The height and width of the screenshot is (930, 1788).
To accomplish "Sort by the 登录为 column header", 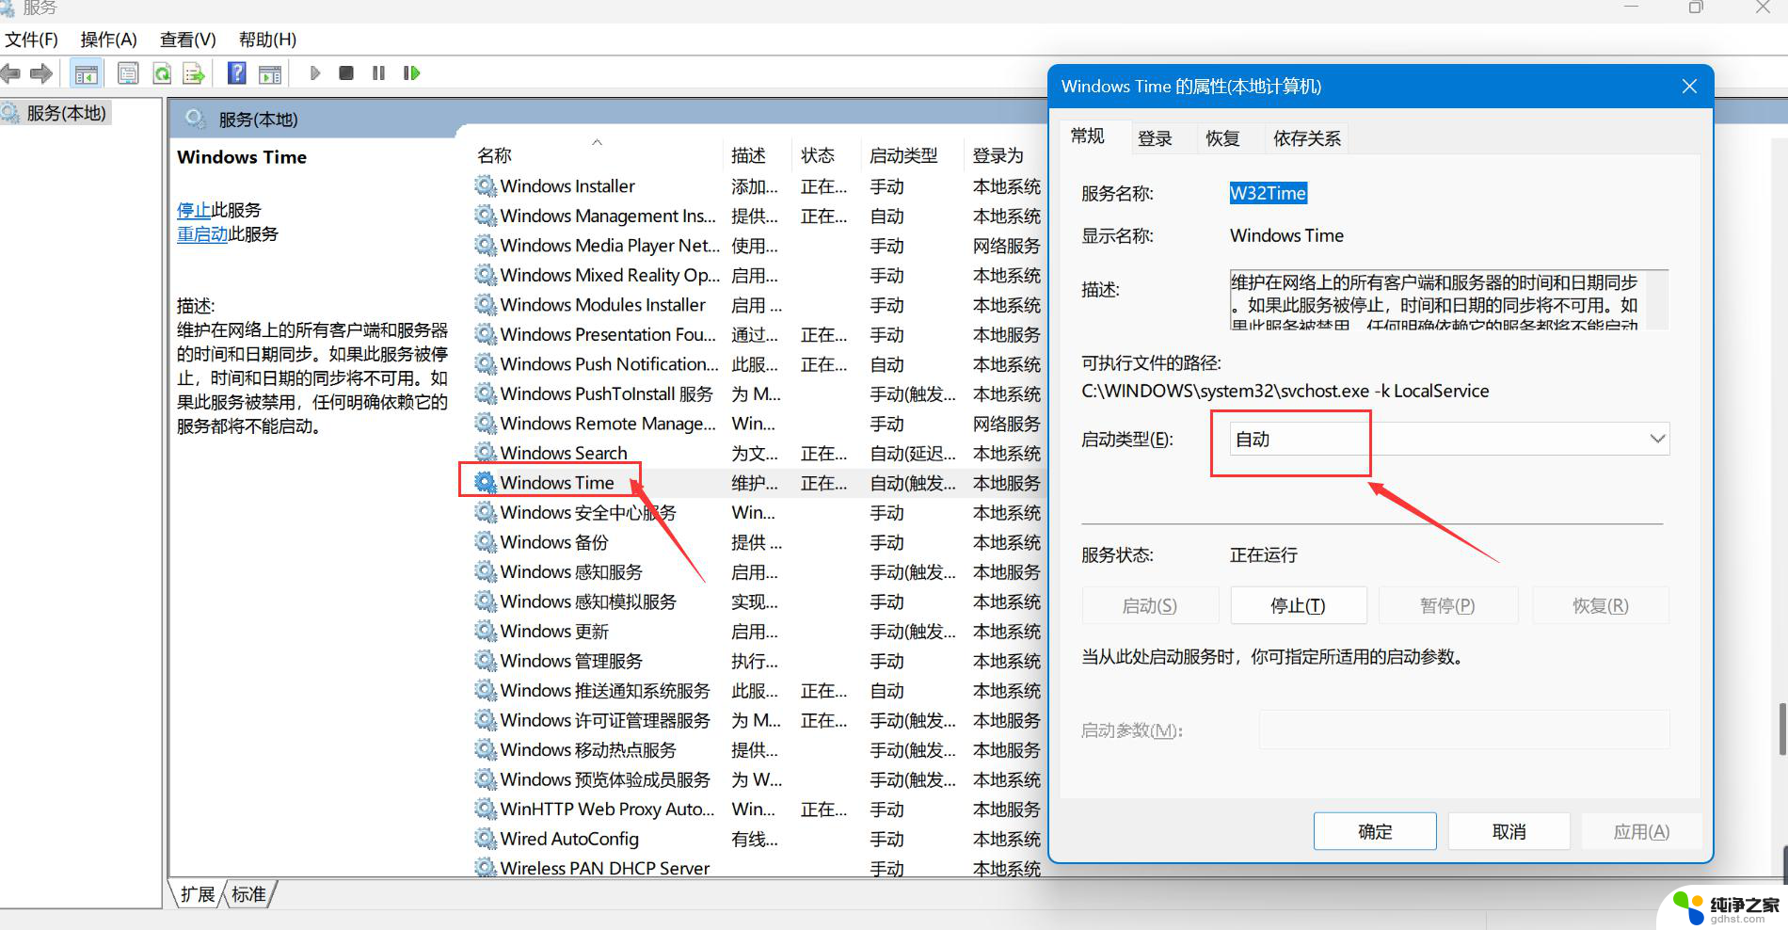I will 1006,155.
